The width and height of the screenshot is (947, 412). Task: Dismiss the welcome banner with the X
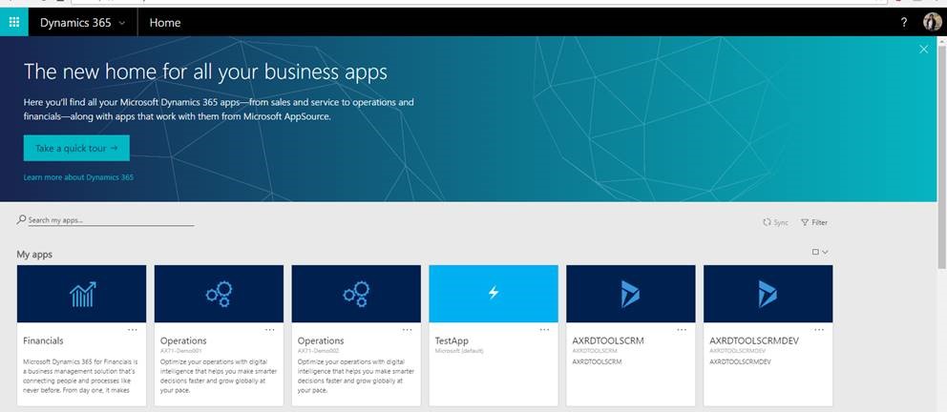tap(923, 50)
